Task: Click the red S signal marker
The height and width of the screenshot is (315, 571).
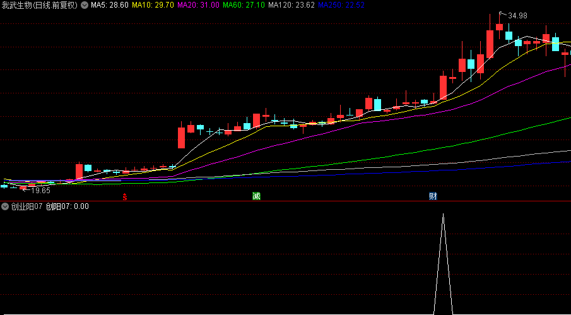Action: click(x=124, y=197)
